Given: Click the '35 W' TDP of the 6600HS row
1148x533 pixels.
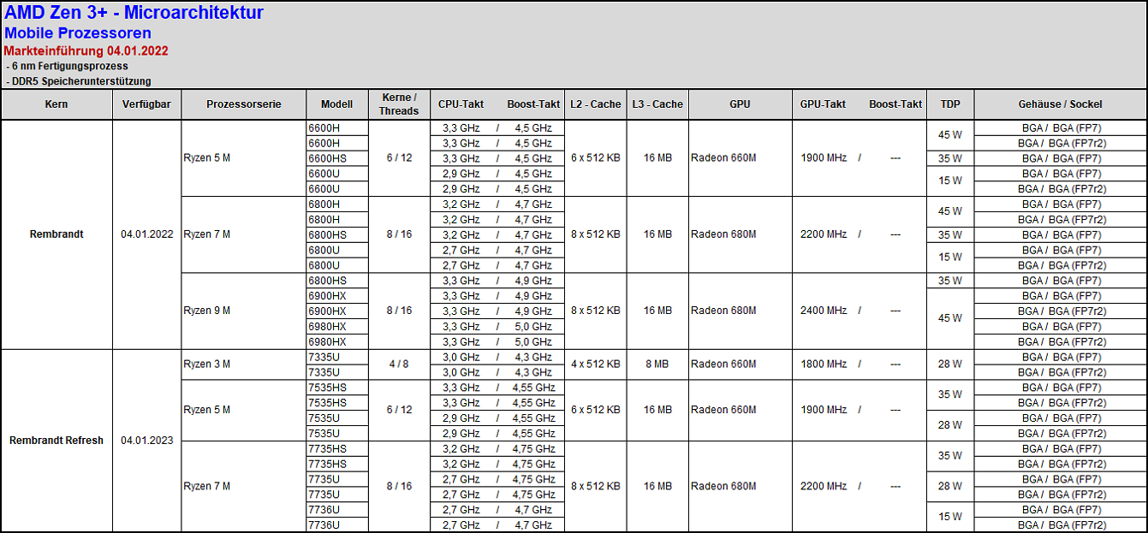Looking at the screenshot, I should click(950, 158).
